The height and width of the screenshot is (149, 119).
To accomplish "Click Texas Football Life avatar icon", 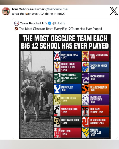I will pos(17,23).
